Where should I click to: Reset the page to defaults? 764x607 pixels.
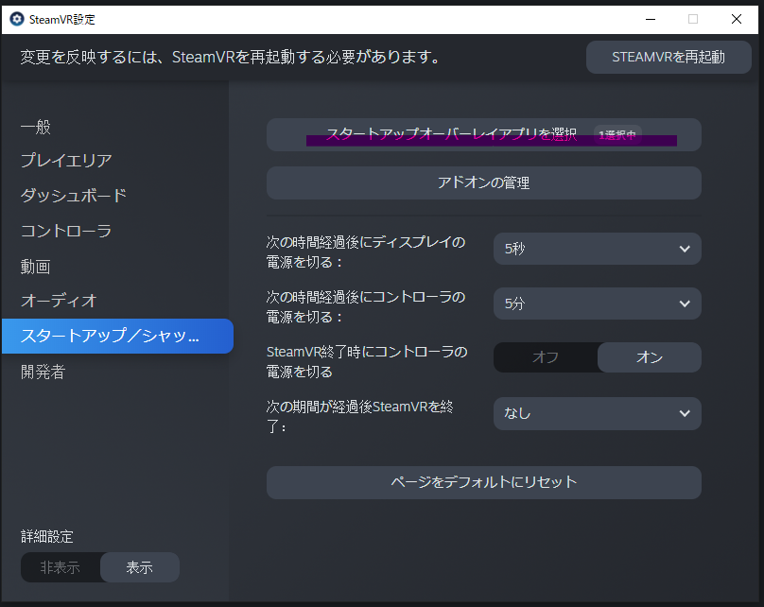tap(483, 482)
